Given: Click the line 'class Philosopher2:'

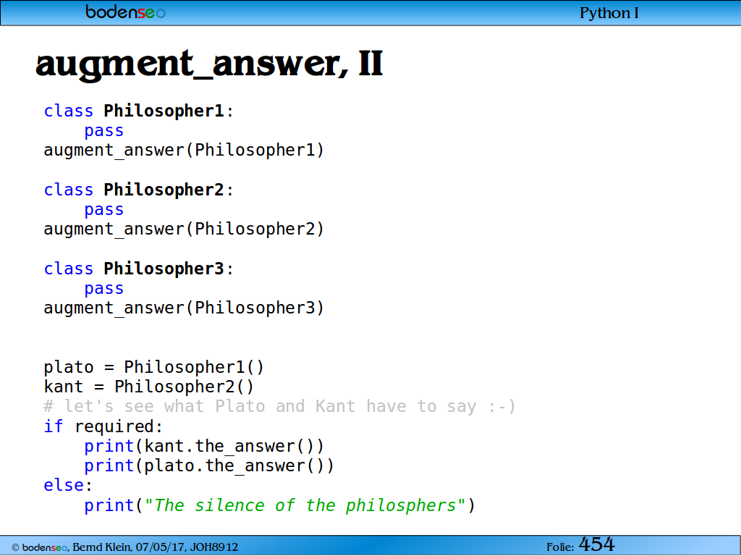Looking at the screenshot, I should [138, 190].
